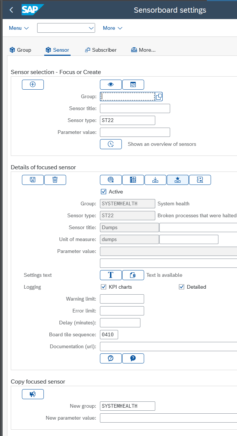Viewport: 237px width, 436px height.
Task: Switch to the Group tab
Action: 20,50
